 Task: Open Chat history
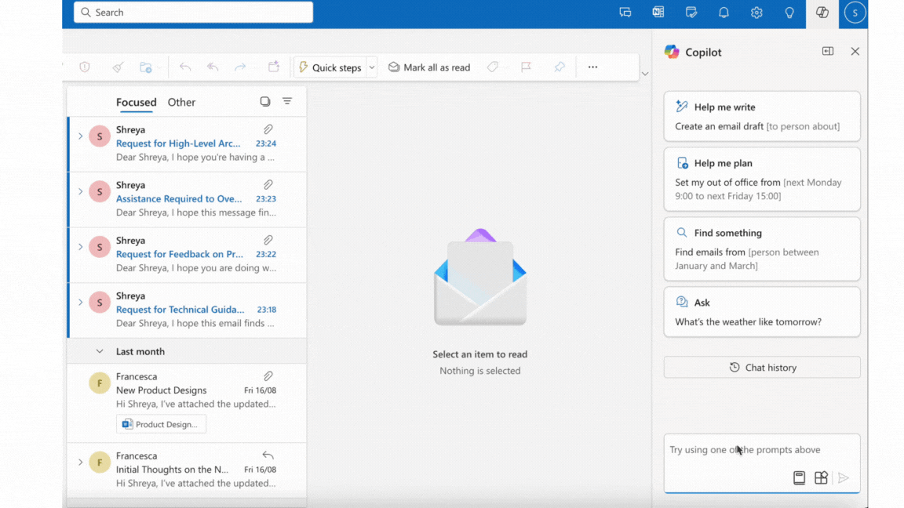coord(762,368)
